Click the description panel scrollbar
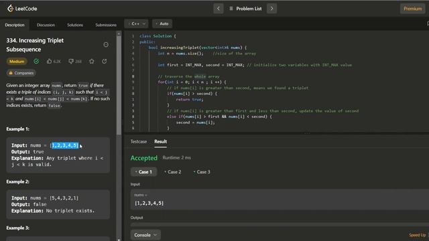 pos(119,85)
